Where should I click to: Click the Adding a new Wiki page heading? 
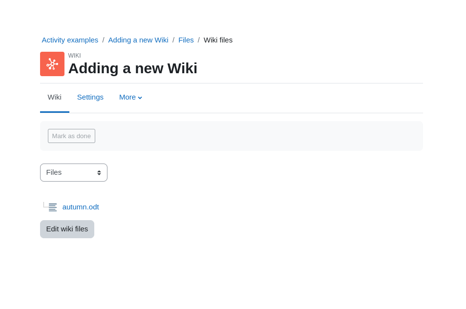click(133, 68)
